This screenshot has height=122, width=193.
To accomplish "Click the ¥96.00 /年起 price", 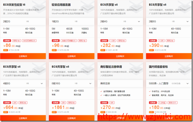I will click(x=60, y=46).
